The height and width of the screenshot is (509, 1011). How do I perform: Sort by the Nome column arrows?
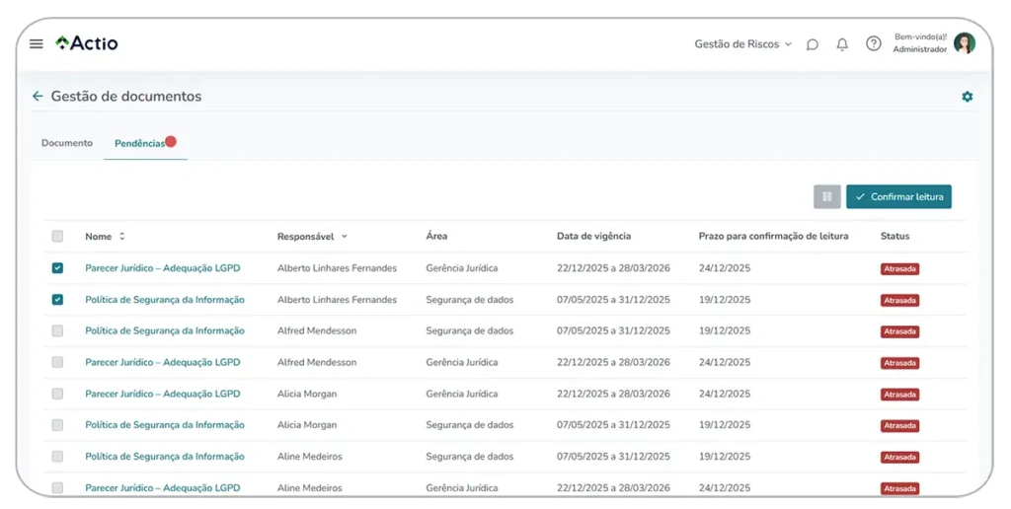[x=122, y=237]
